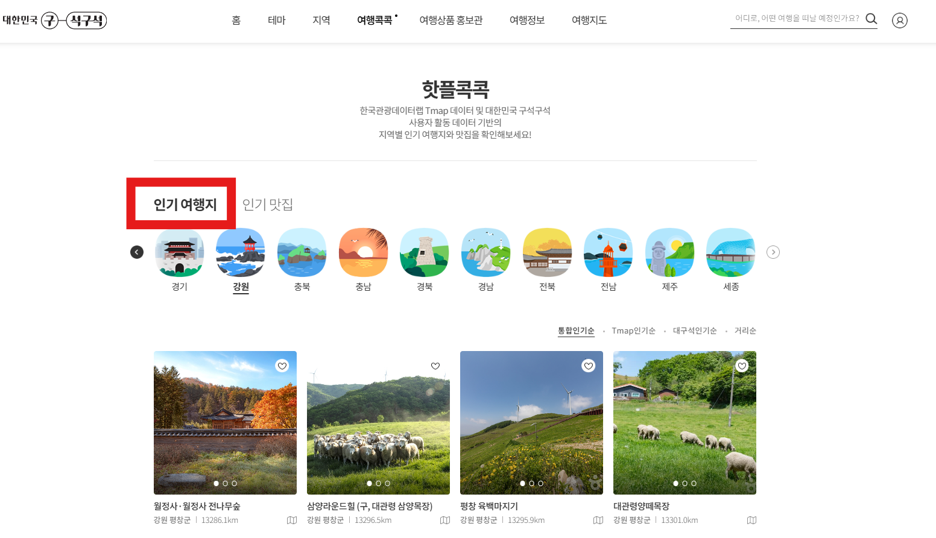The height and width of the screenshot is (538, 936).
Task: Open the 월정사·월정사 전나무숲 title
Action: pyautogui.click(x=197, y=506)
